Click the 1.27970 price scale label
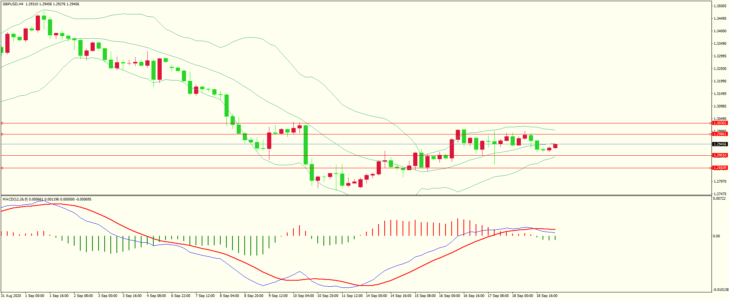The image size is (729, 300). (x=720, y=182)
